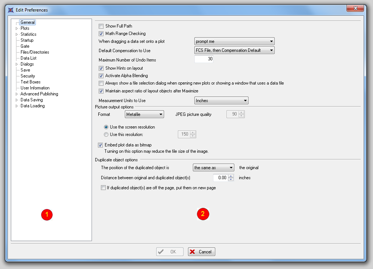The width and height of the screenshot is (373, 269).
Task: Decrease JPEG picture quality with down arrow
Action: [x=241, y=116]
